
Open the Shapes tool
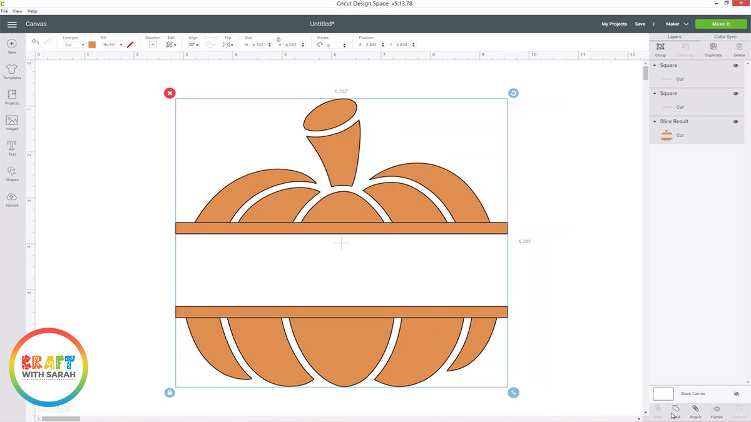[x=12, y=173]
